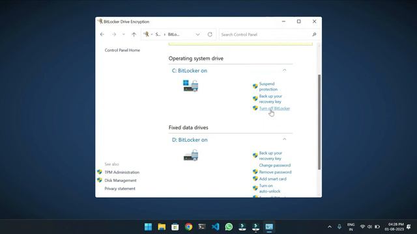
Task: Open the Windows Start menu
Action: [148, 227]
